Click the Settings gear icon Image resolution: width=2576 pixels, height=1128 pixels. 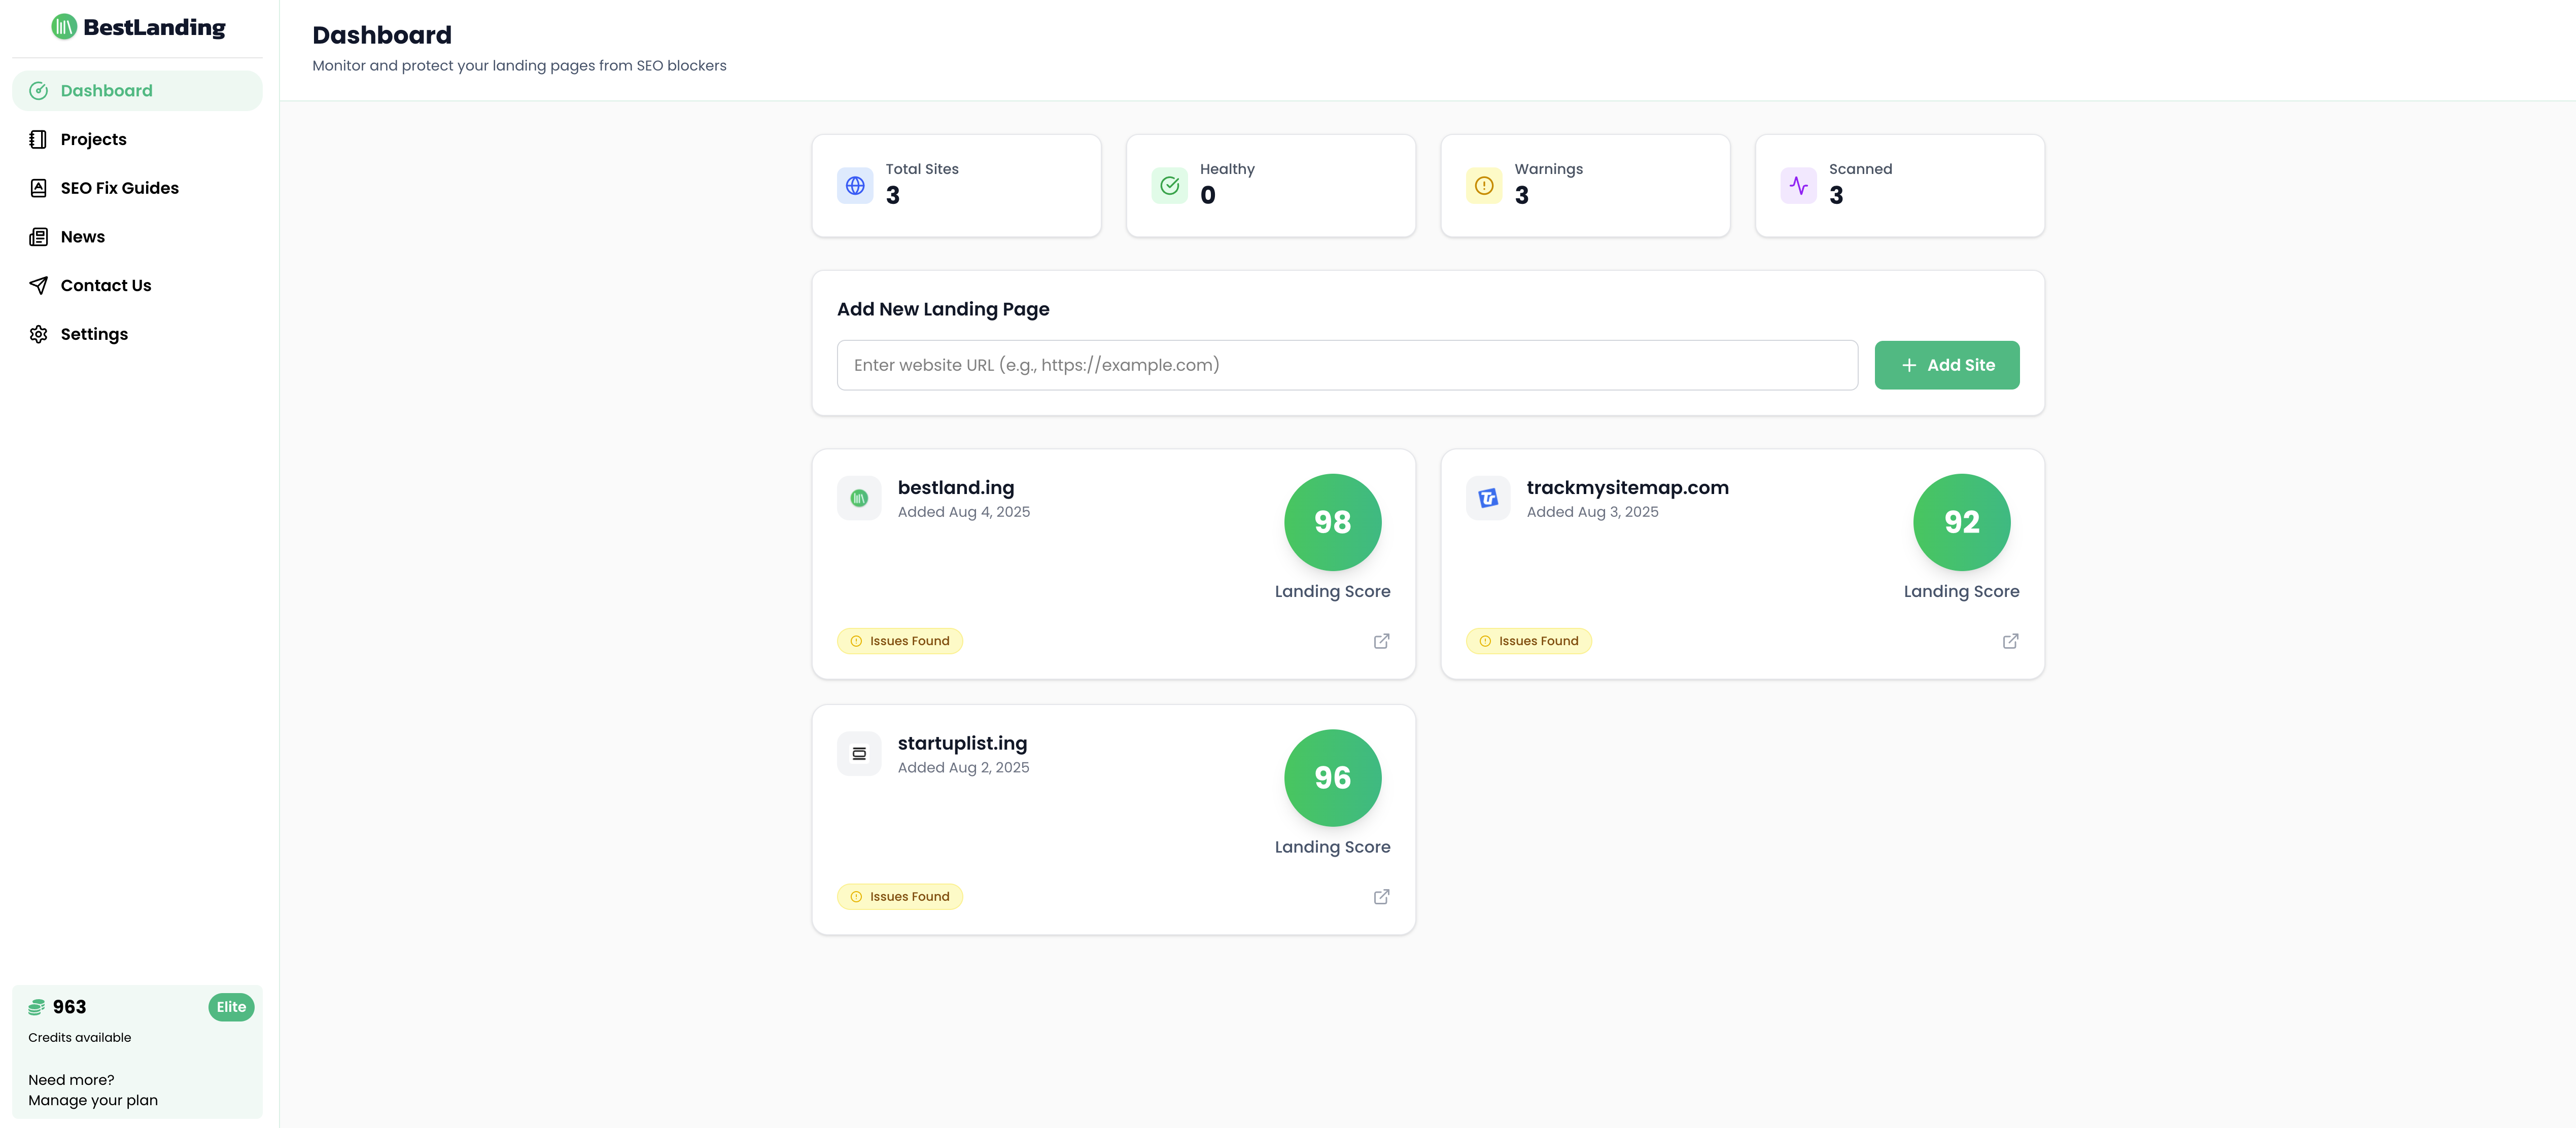(39, 334)
